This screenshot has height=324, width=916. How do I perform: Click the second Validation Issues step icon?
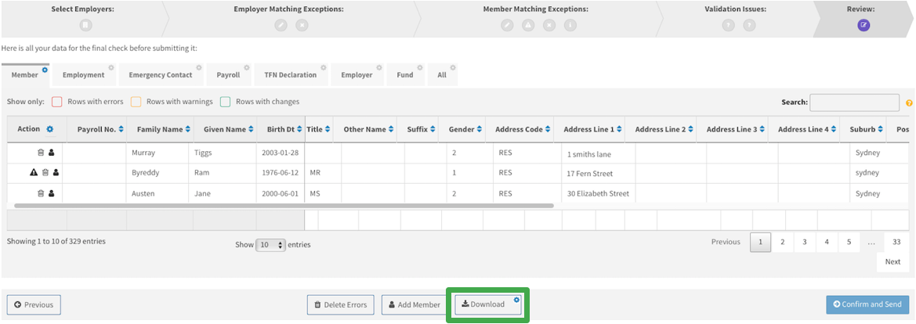click(x=749, y=25)
